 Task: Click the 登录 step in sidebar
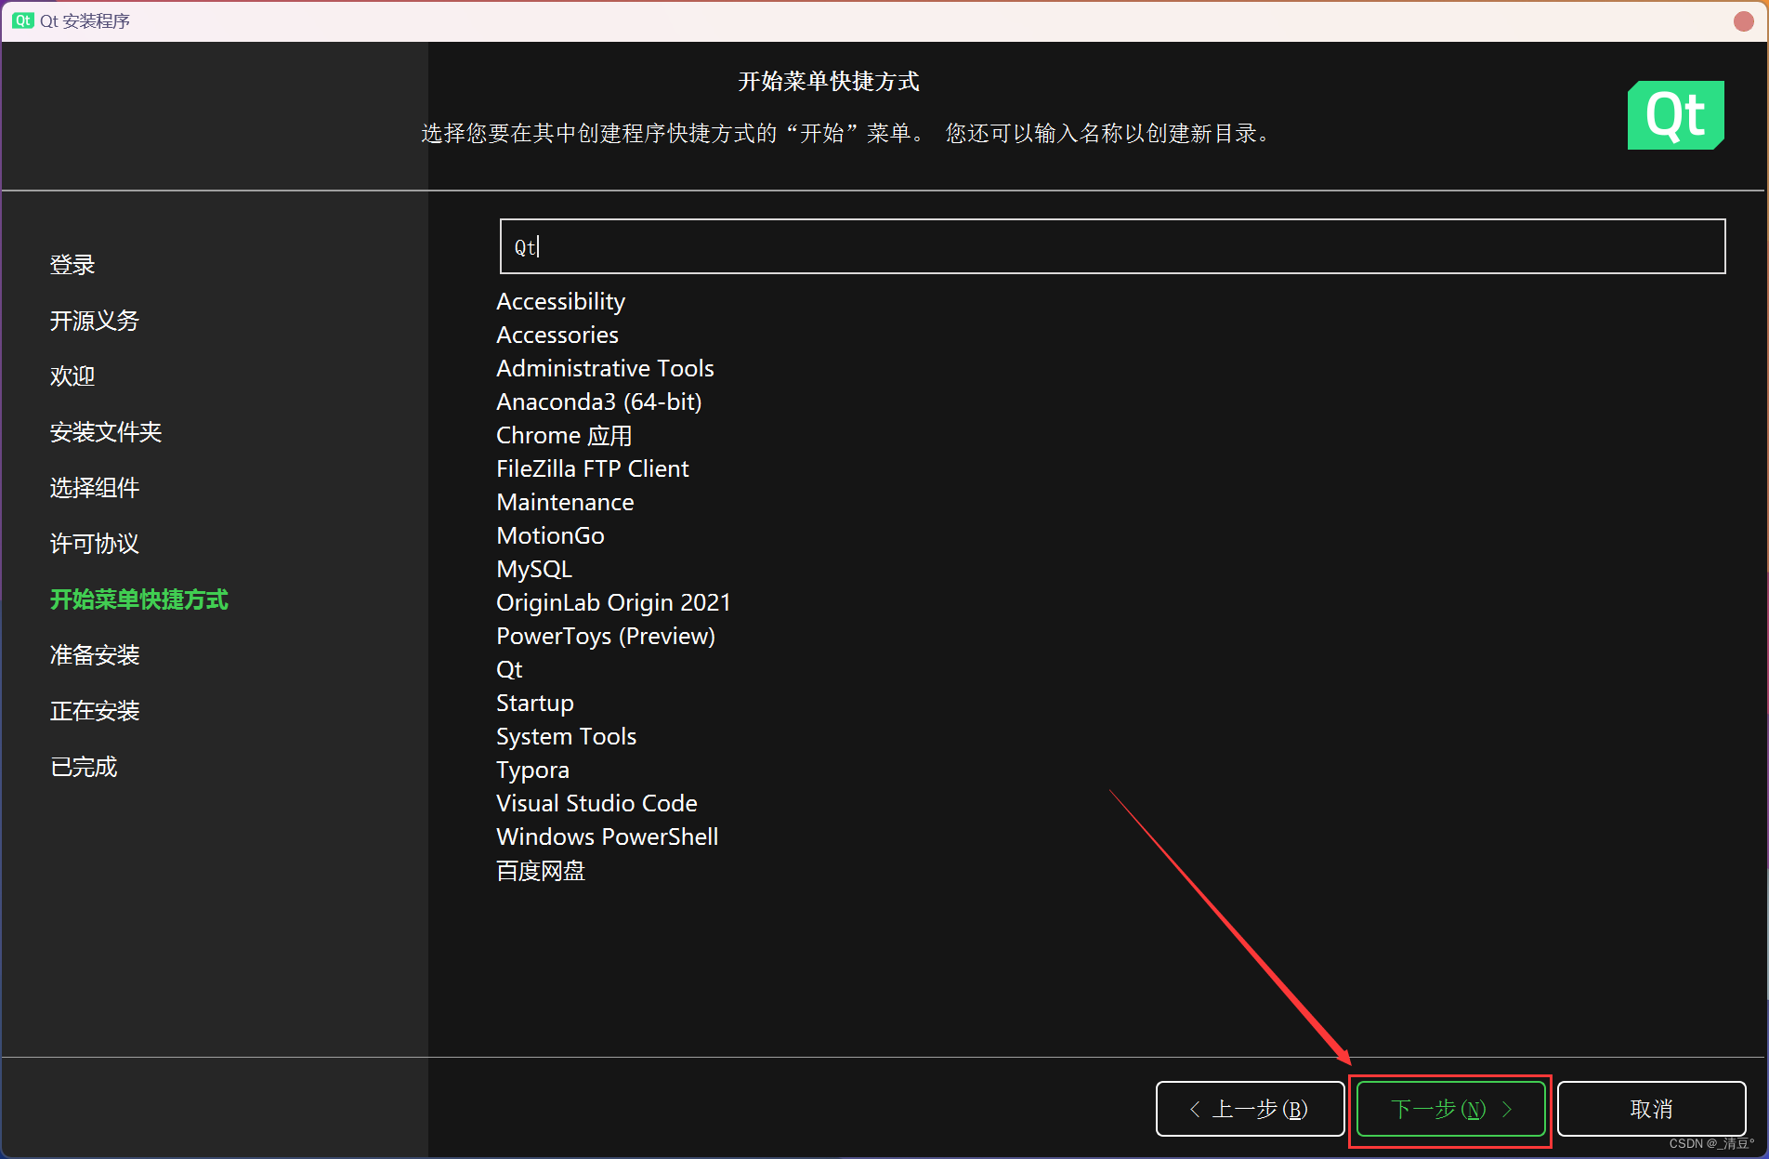click(72, 265)
